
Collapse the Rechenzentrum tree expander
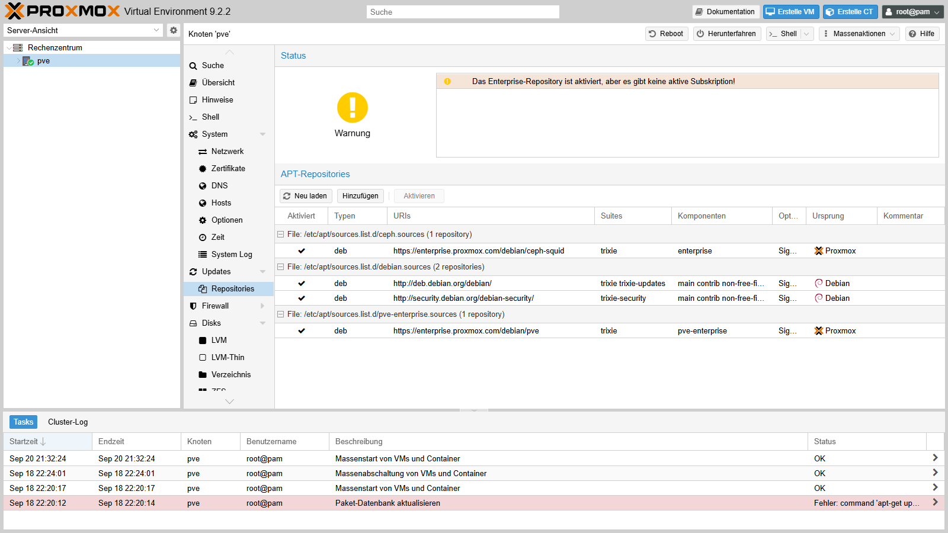8,48
